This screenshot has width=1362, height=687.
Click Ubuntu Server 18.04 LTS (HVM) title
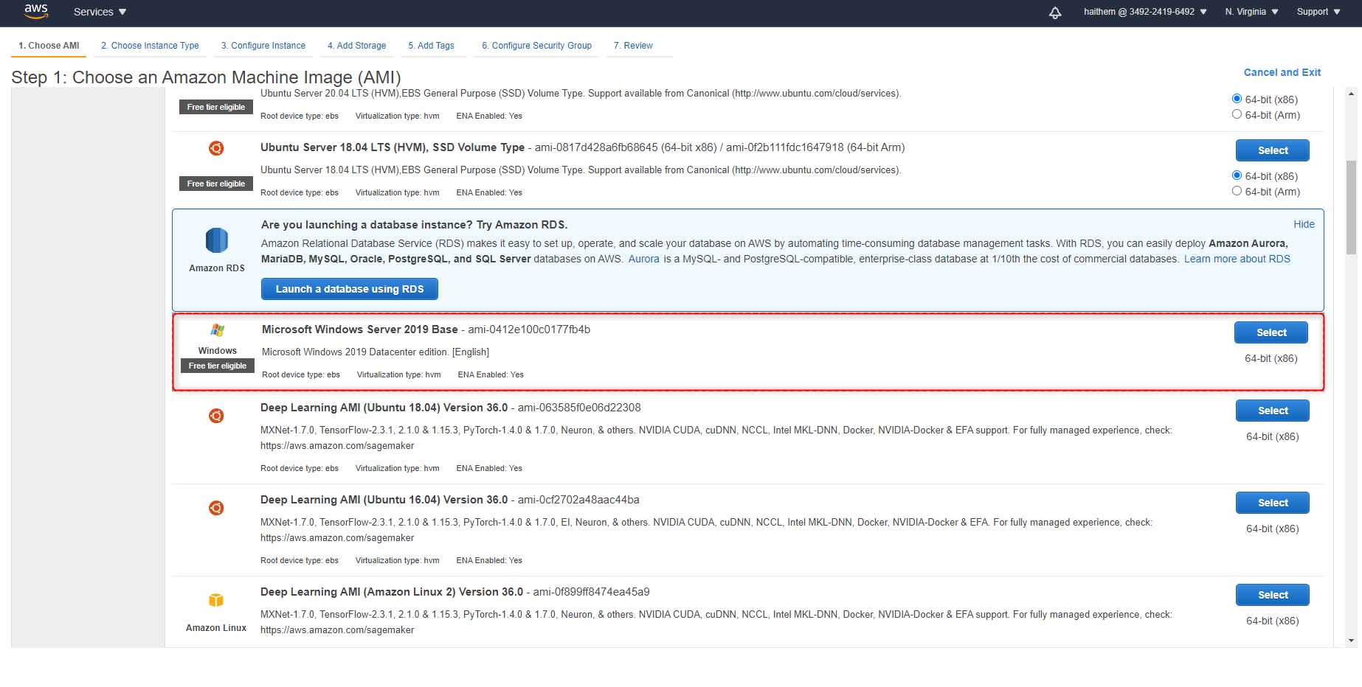point(393,147)
